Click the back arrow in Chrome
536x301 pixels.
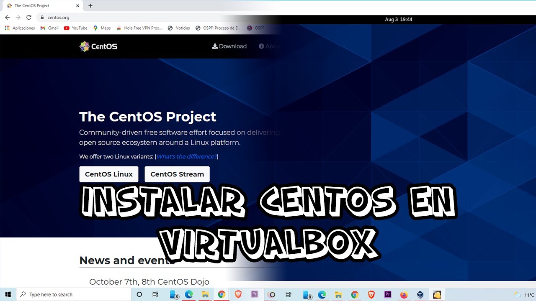(7, 18)
